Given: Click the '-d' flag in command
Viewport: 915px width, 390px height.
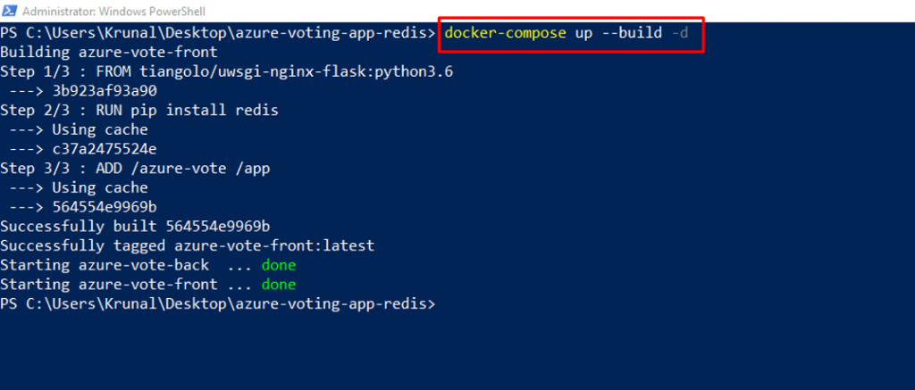Looking at the screenshot, I should tap(680, 33).
